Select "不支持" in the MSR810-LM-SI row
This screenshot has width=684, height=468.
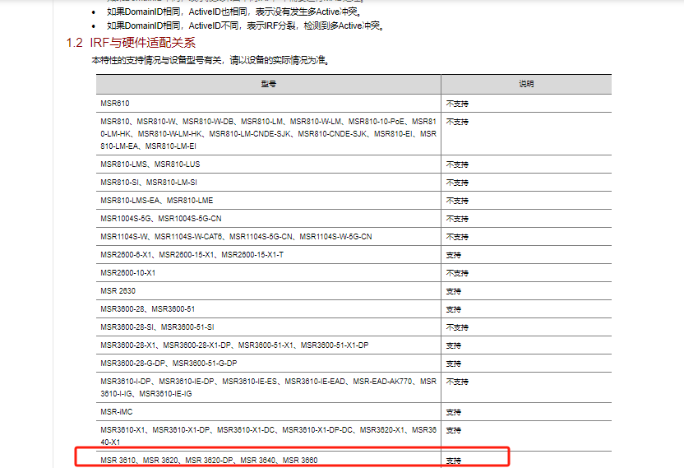point(457,183)
